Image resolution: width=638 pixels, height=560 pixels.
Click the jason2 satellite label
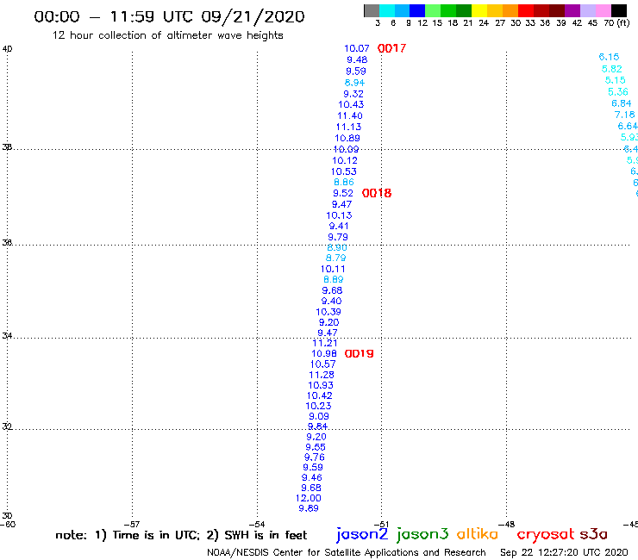click(x=362, y=534)
